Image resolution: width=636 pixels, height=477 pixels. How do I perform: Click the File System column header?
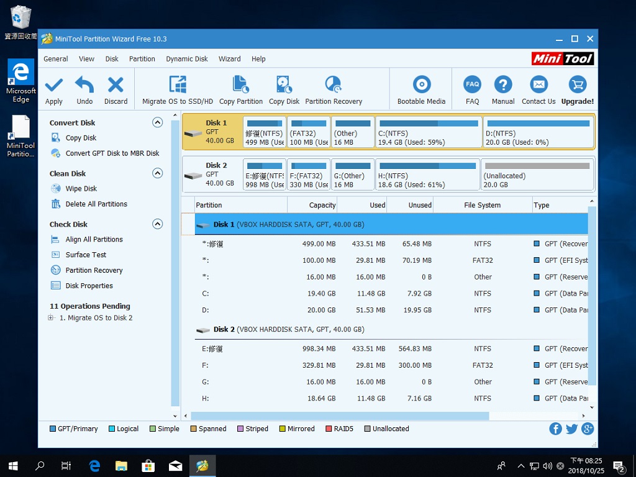482,205
